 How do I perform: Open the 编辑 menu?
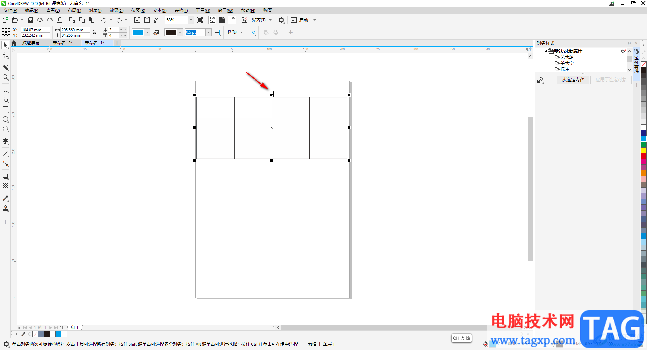coord(31,11)
